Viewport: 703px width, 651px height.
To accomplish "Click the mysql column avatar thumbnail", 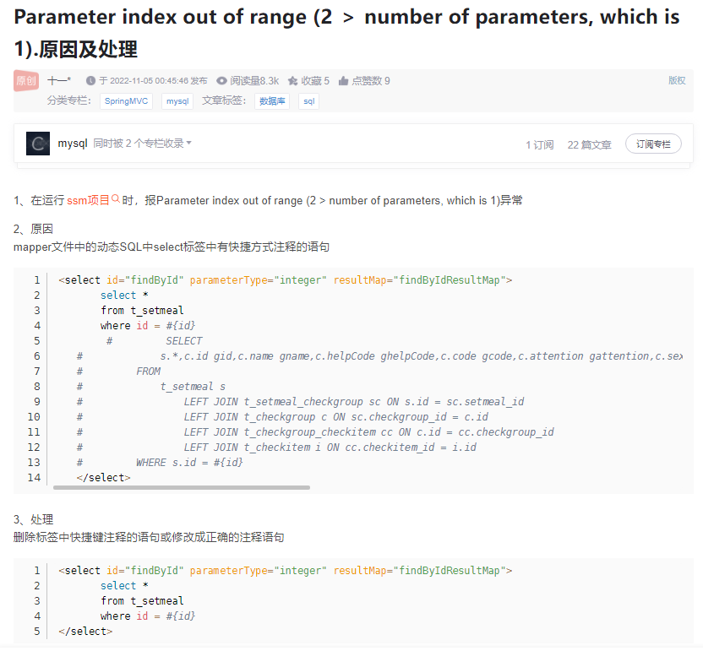I will click(x=38, y=144).
